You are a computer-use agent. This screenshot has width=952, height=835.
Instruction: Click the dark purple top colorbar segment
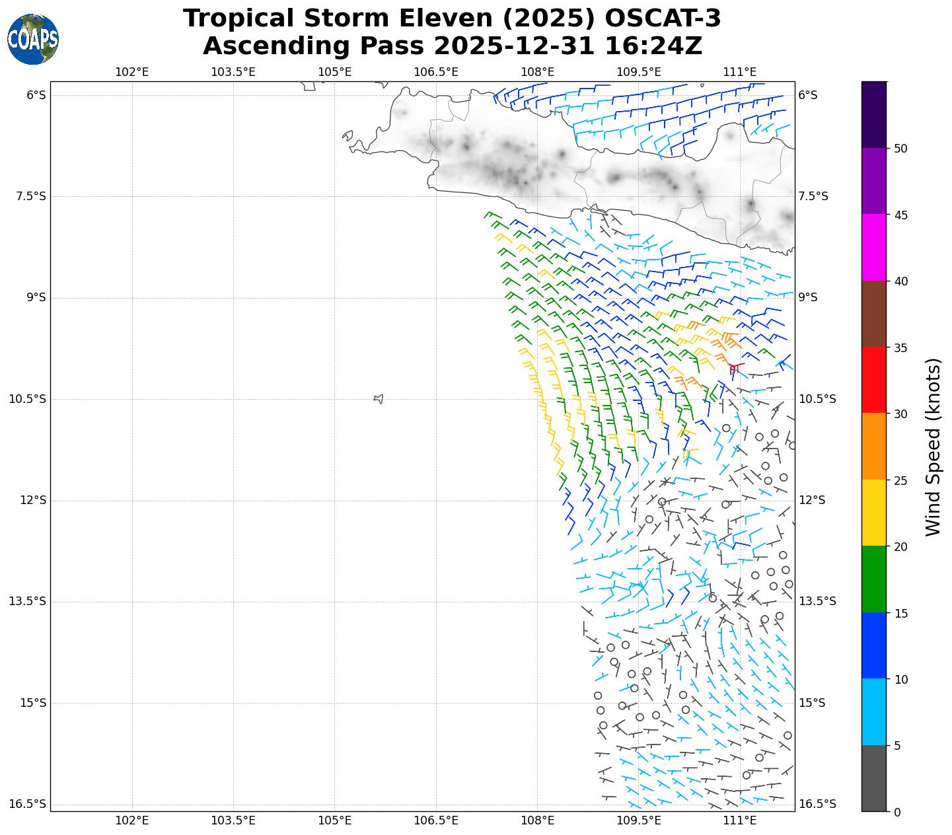[874, 114]
